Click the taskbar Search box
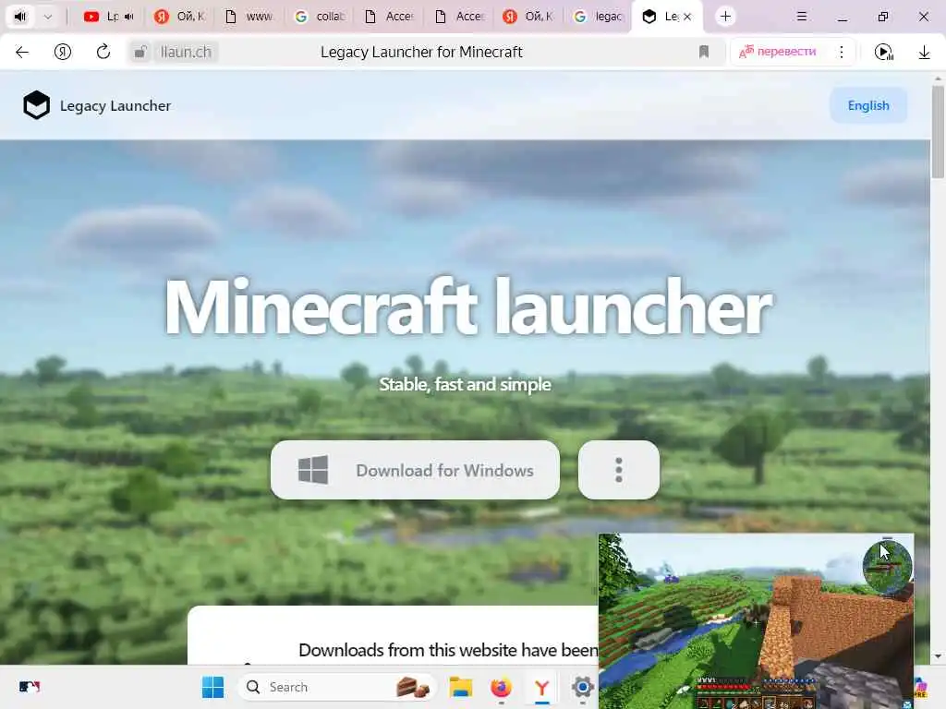Screen dimensions: 946x709 tap(336, 687)
